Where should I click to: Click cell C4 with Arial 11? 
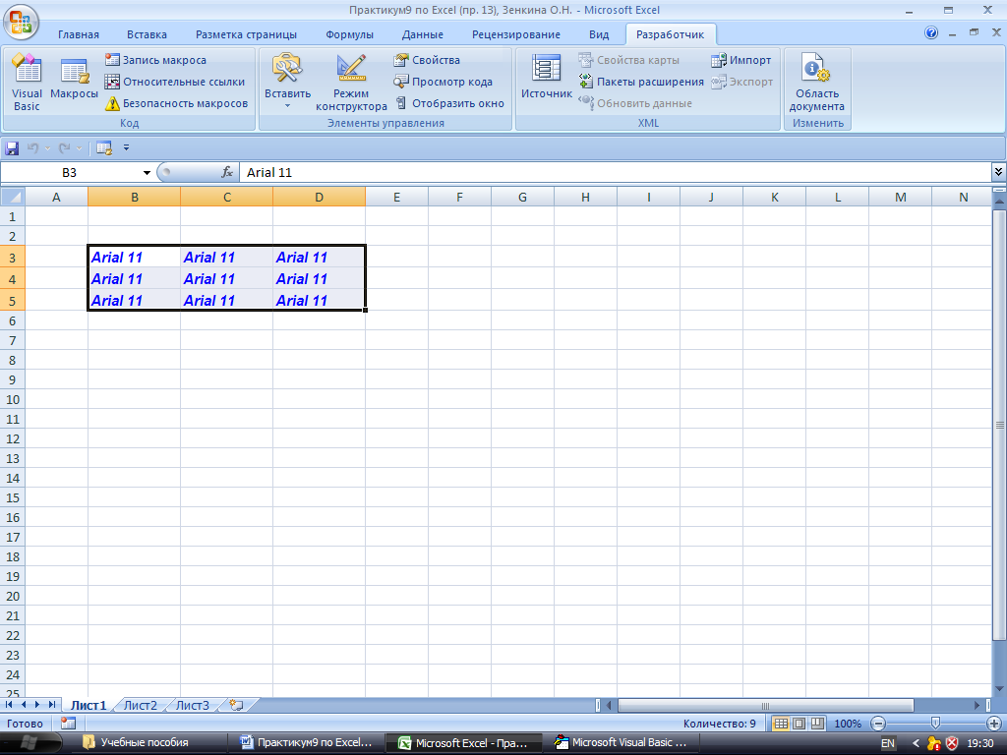pyautogui.click(x=227, y=278)
